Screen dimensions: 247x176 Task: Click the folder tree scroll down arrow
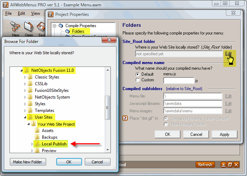tap(108, 150)
